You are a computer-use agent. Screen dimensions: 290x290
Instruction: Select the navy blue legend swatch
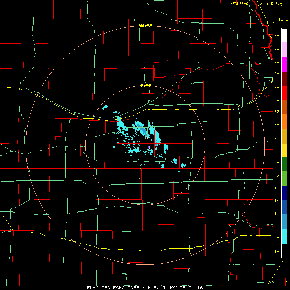pos(285,193)
